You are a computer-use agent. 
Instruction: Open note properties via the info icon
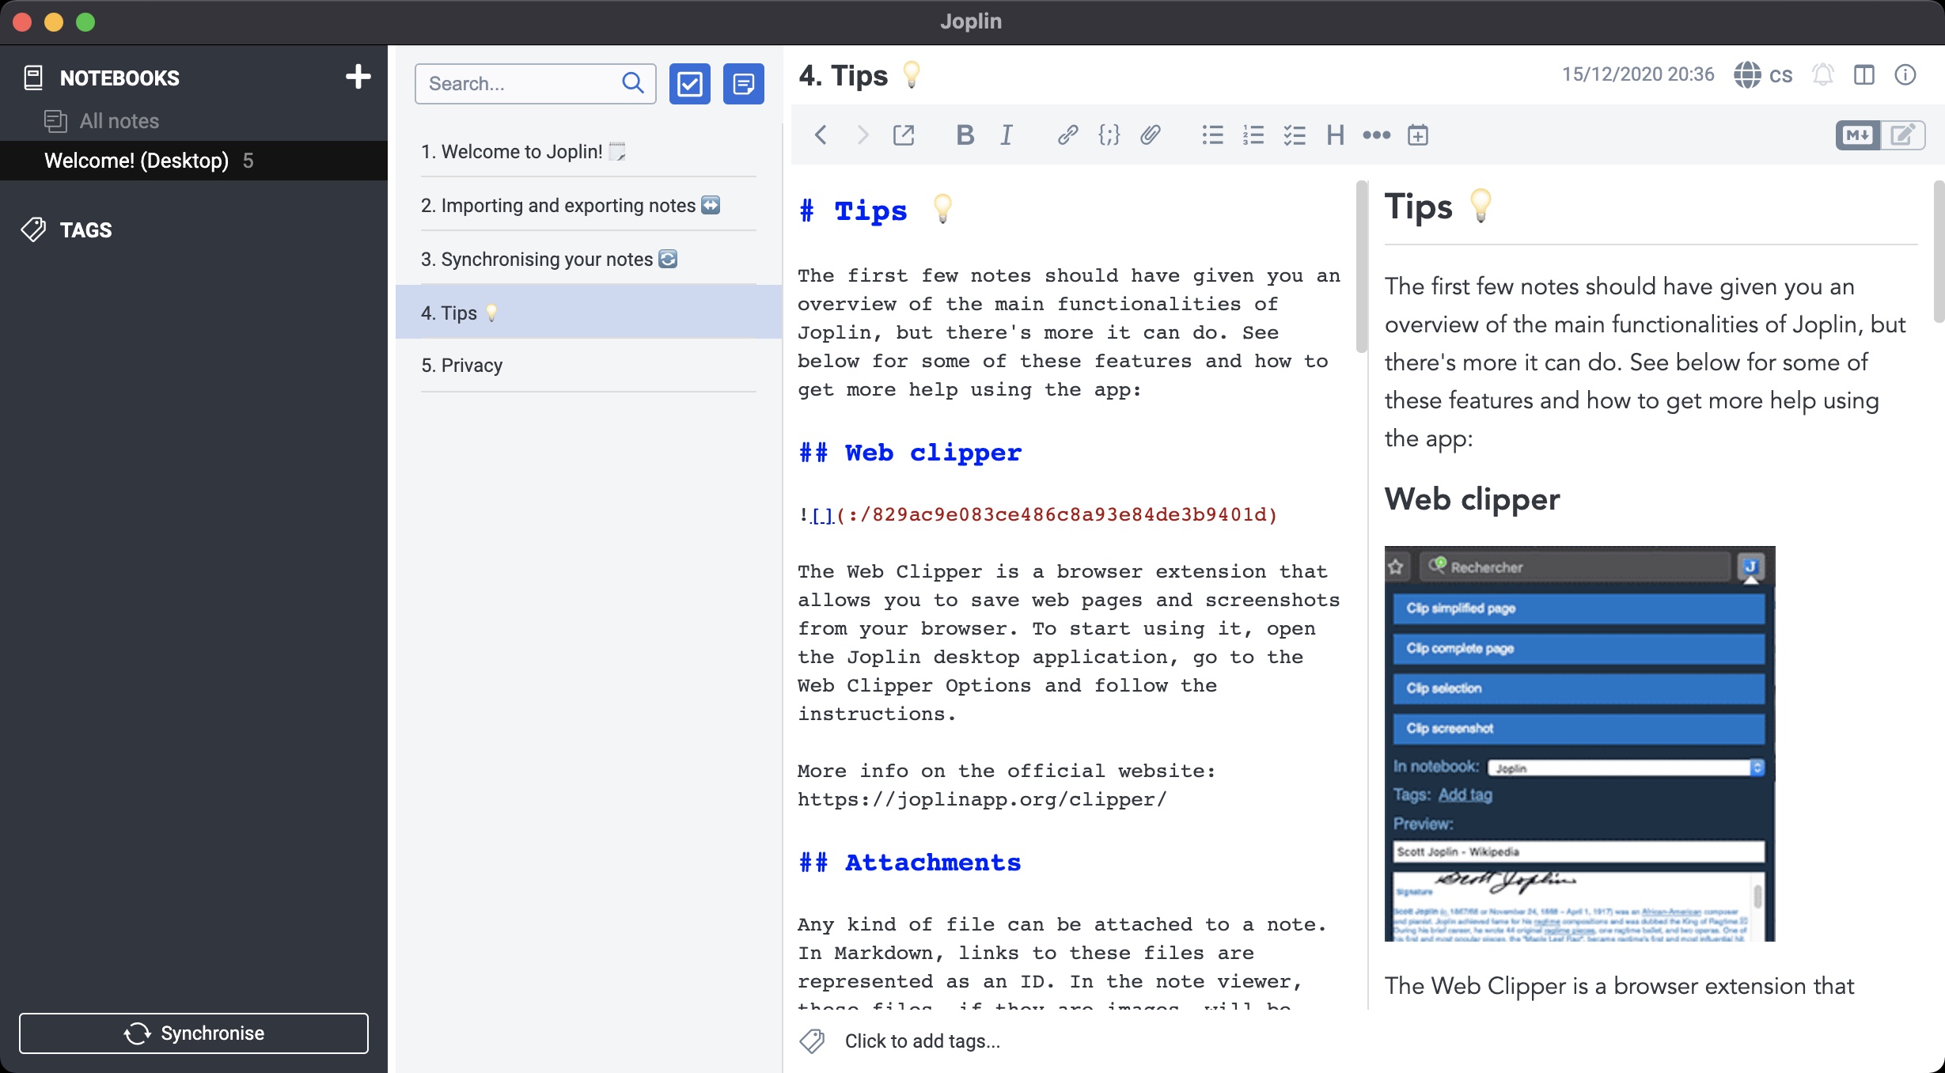tap(1905, 75)
